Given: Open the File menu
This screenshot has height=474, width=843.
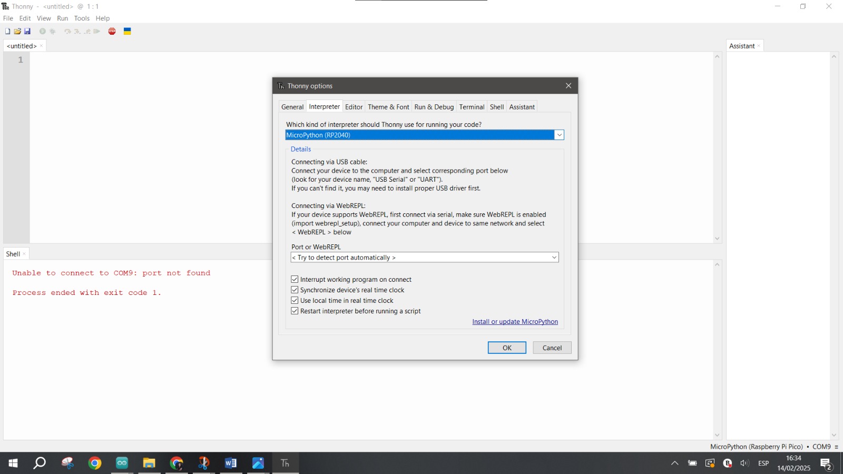Looking at the screenshot, I should coord(8,18).
